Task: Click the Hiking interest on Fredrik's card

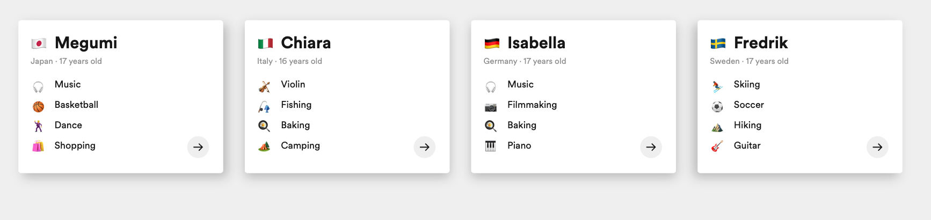Action: (747, 125)
